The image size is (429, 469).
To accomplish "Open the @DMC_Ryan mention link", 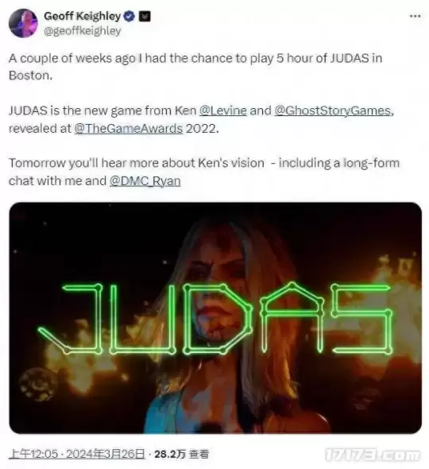I will point(145,181).
